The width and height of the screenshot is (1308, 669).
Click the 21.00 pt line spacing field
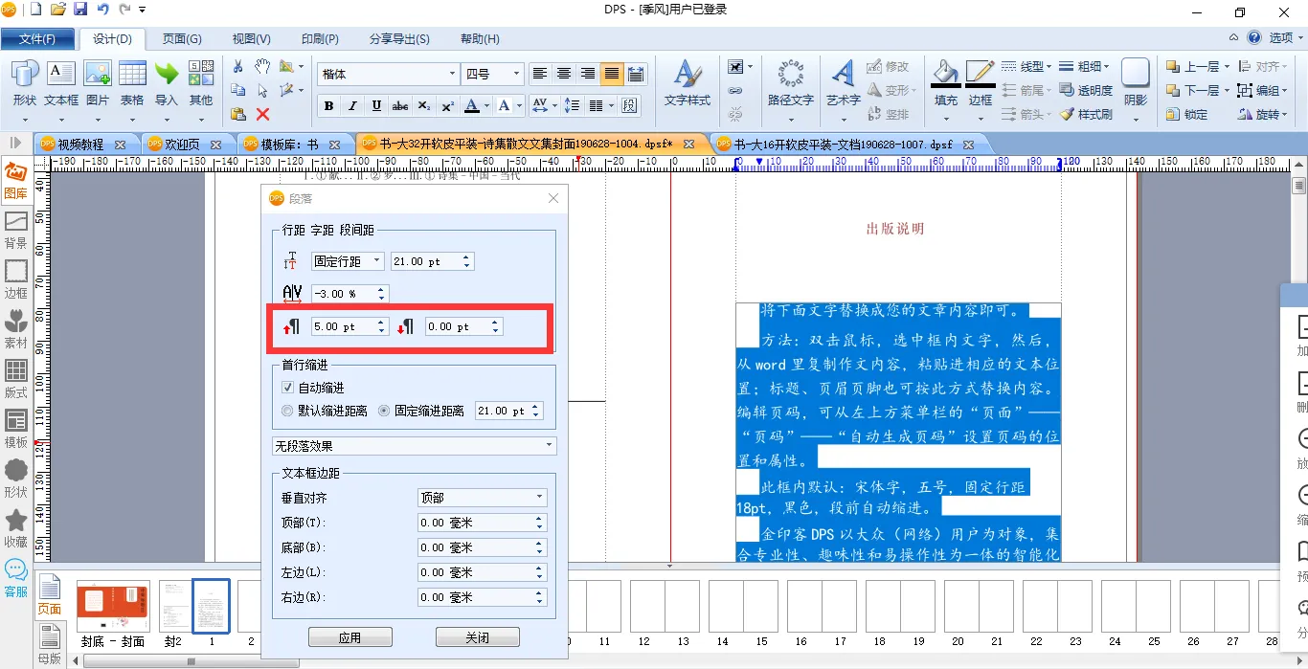[425, 261]
